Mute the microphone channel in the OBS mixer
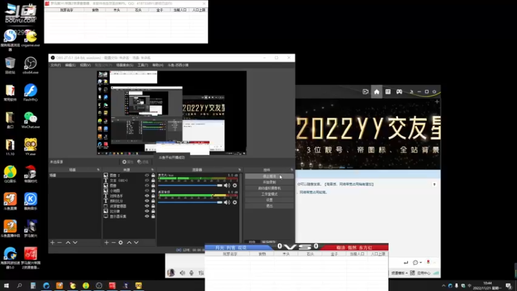The image size is (517, 291). coord(227,186)
